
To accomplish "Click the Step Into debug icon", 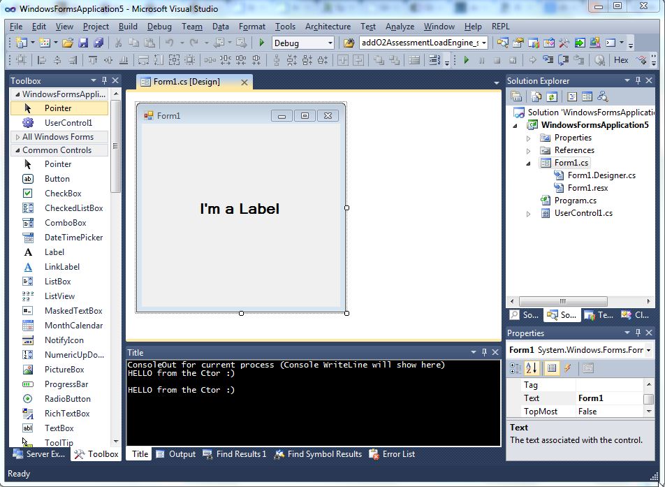I will click(x=548, y=60).
